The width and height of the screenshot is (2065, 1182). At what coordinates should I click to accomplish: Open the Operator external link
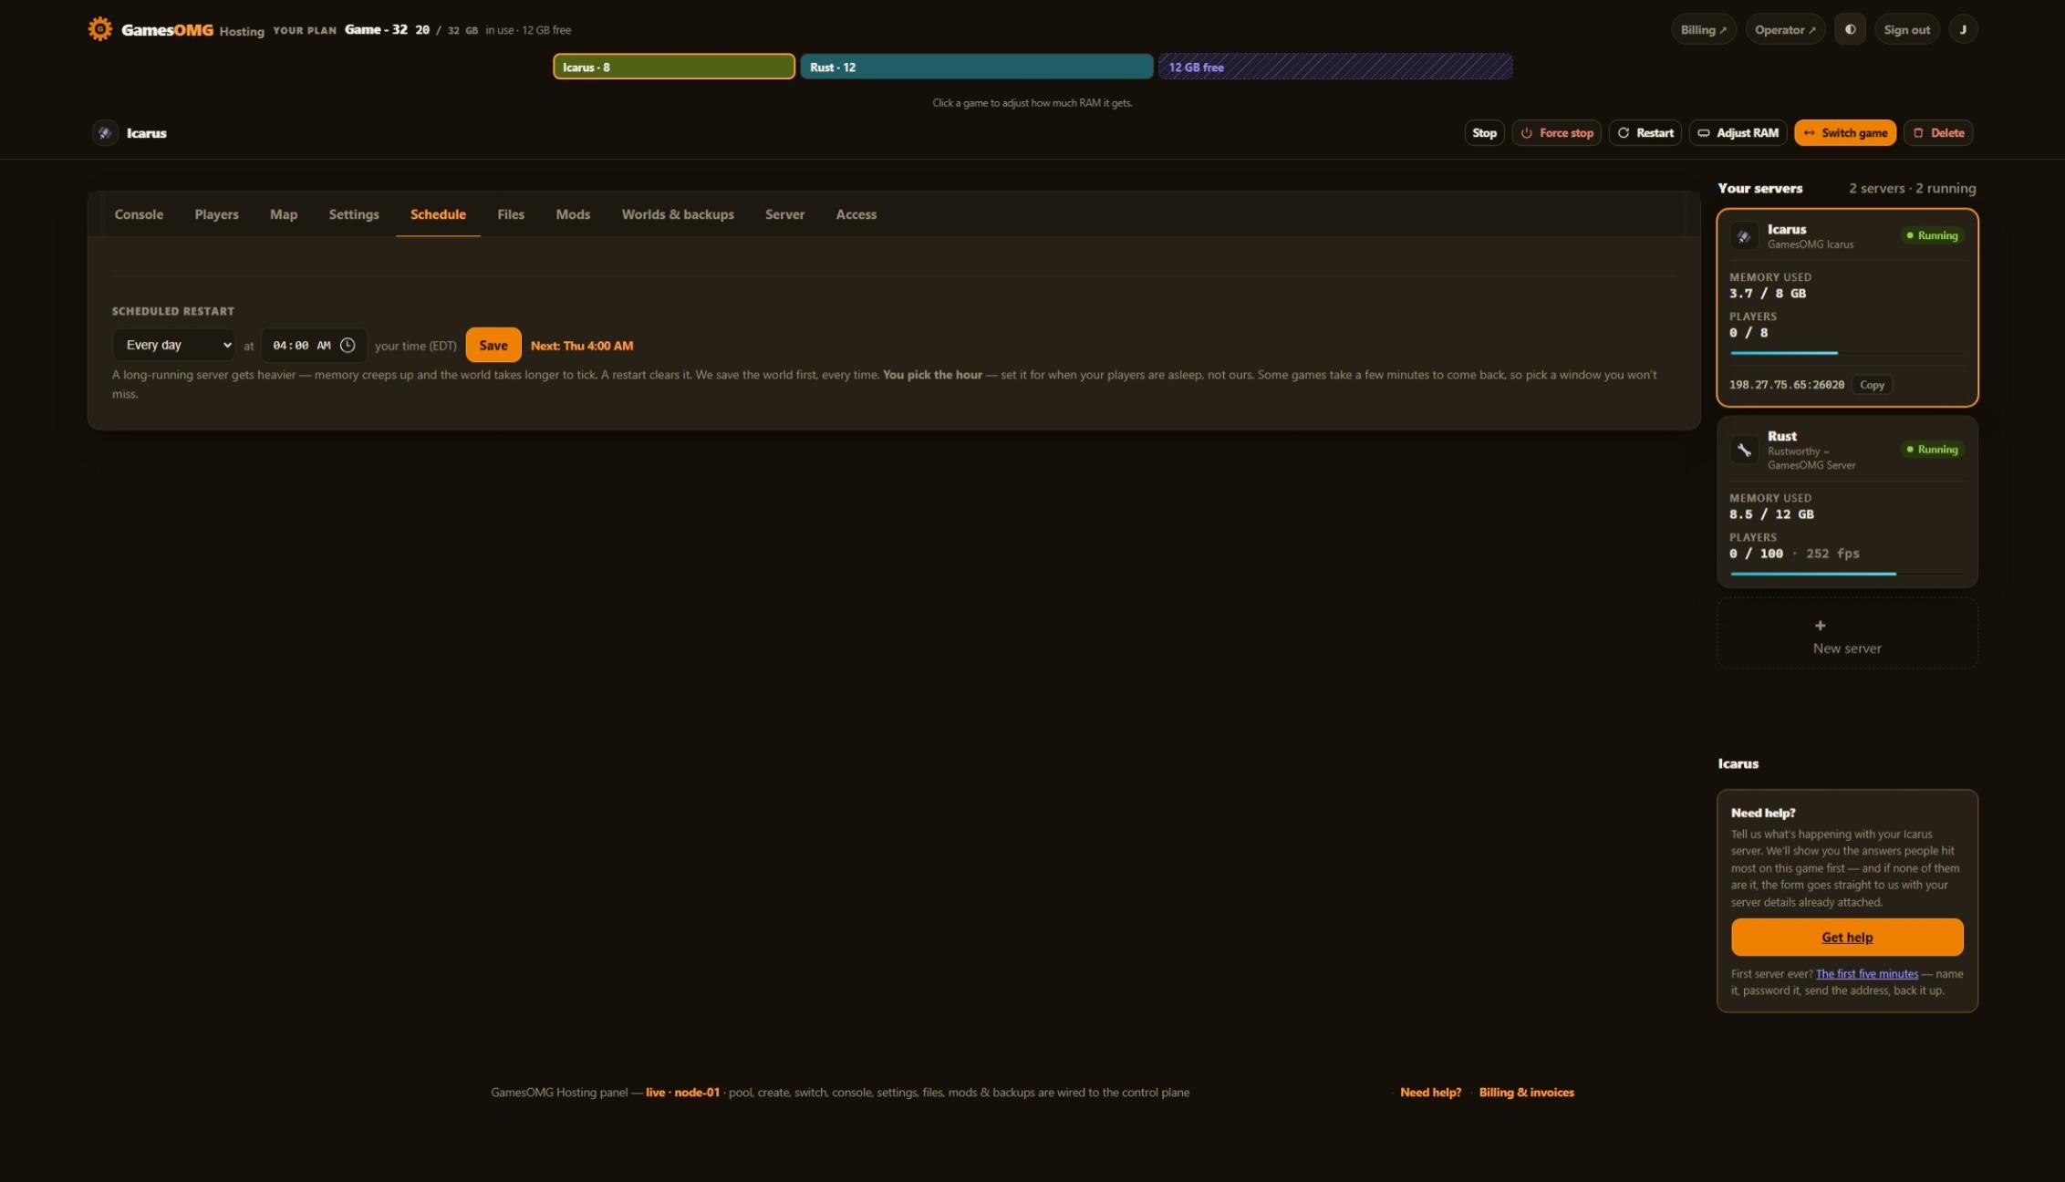point(1784,29)
